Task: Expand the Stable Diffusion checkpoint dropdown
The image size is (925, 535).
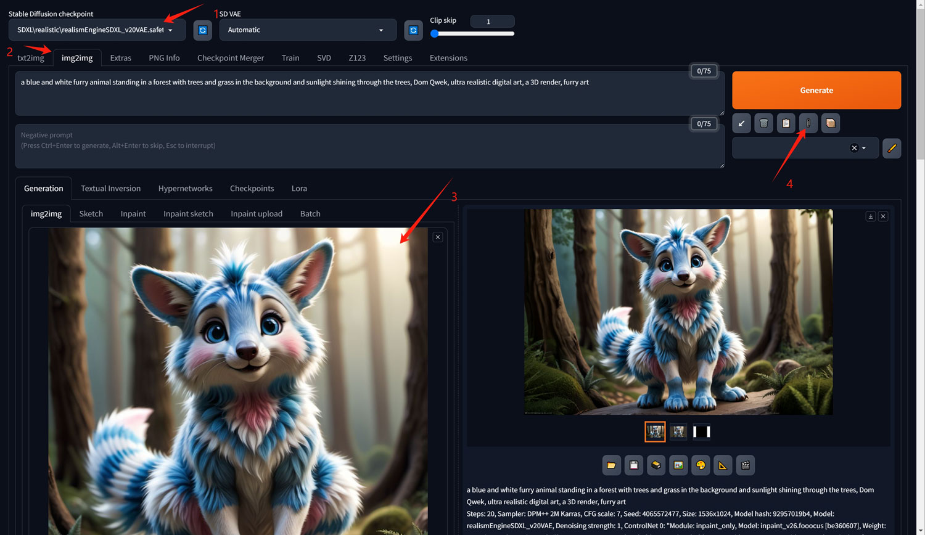Action: click(170, 30)
